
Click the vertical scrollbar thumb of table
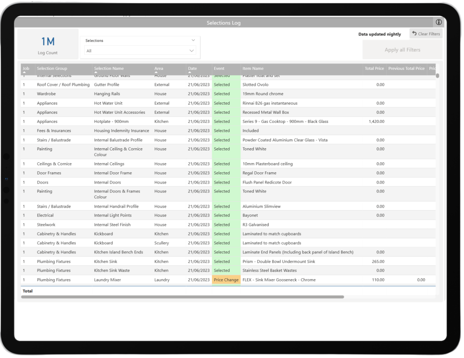437,76
